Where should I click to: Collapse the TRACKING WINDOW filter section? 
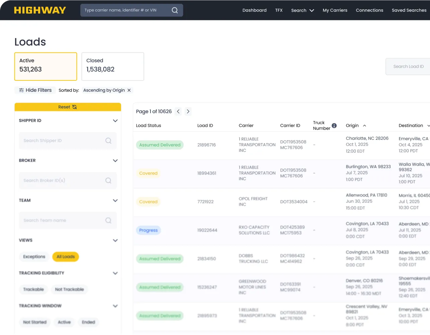point(115,306)
